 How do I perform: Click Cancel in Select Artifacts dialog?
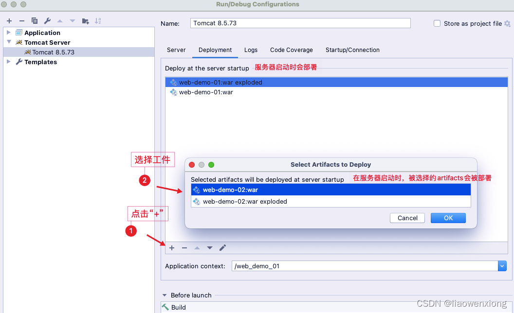(407, 218)
